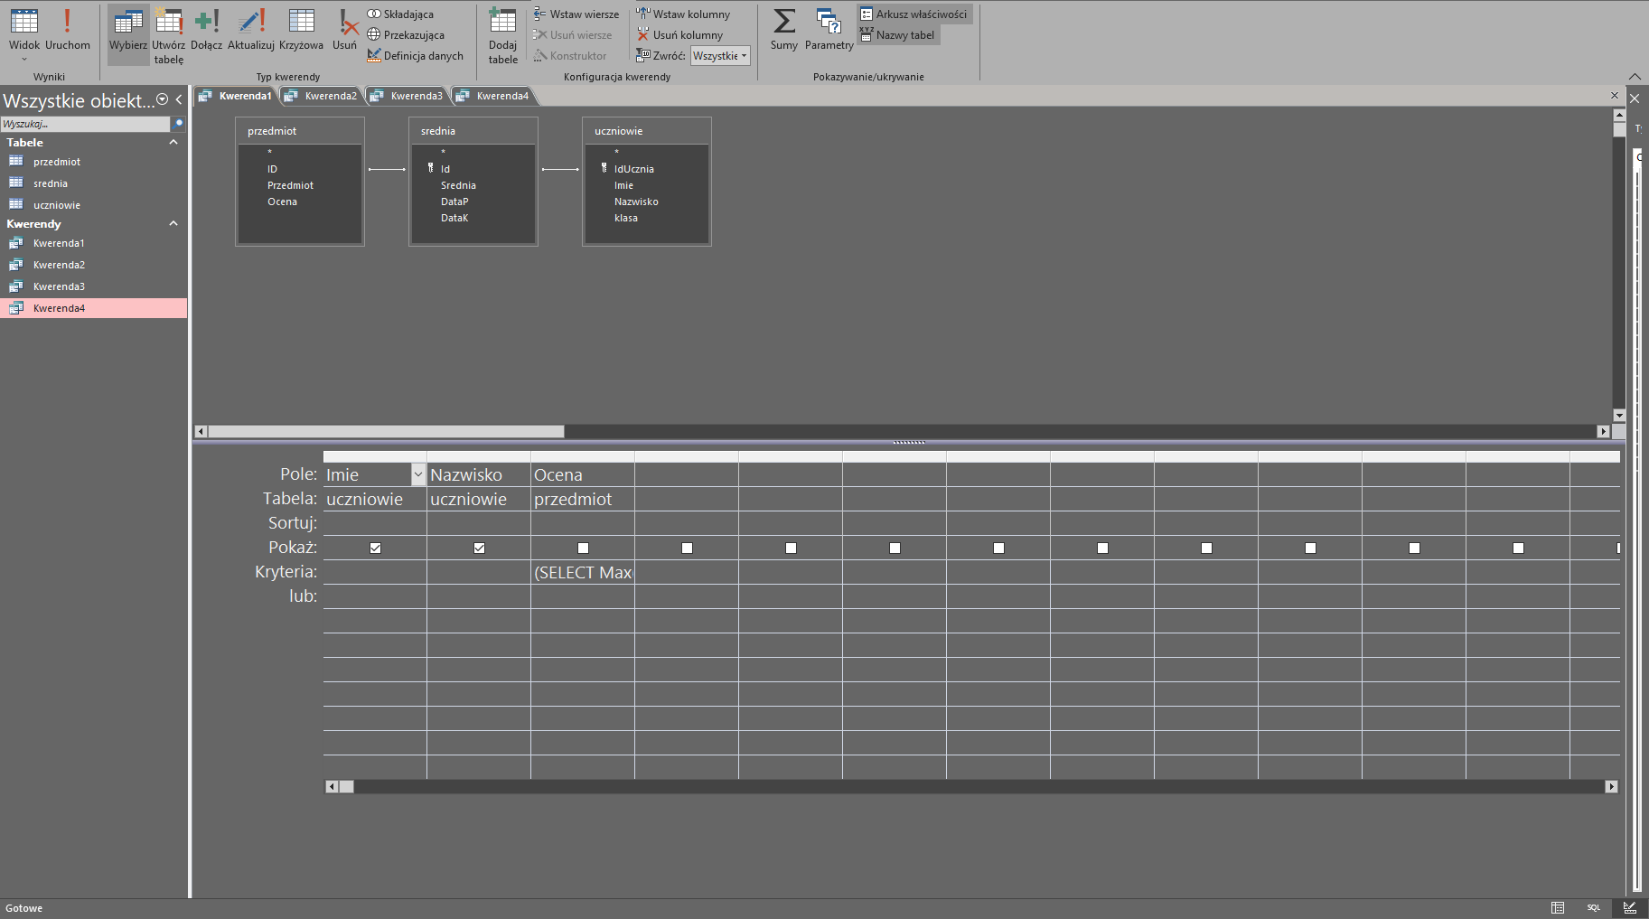Toggle the Sumy totals row
Image resolution: width=1649 pixels, height=919 pixels.
coord(783,30)
